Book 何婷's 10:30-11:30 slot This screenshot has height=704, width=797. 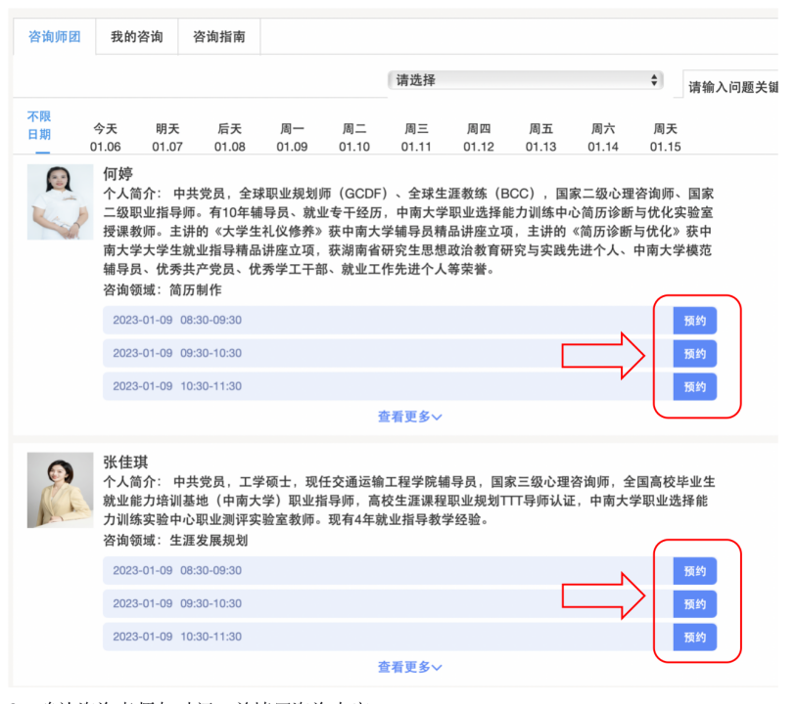[x=694, y=386]
